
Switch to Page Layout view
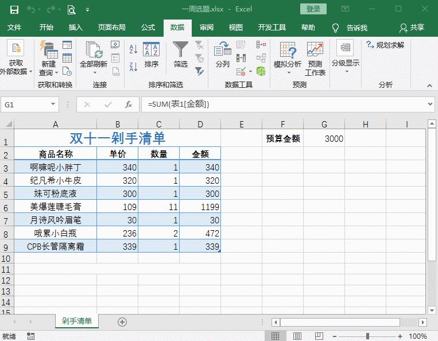click(297, 336)
